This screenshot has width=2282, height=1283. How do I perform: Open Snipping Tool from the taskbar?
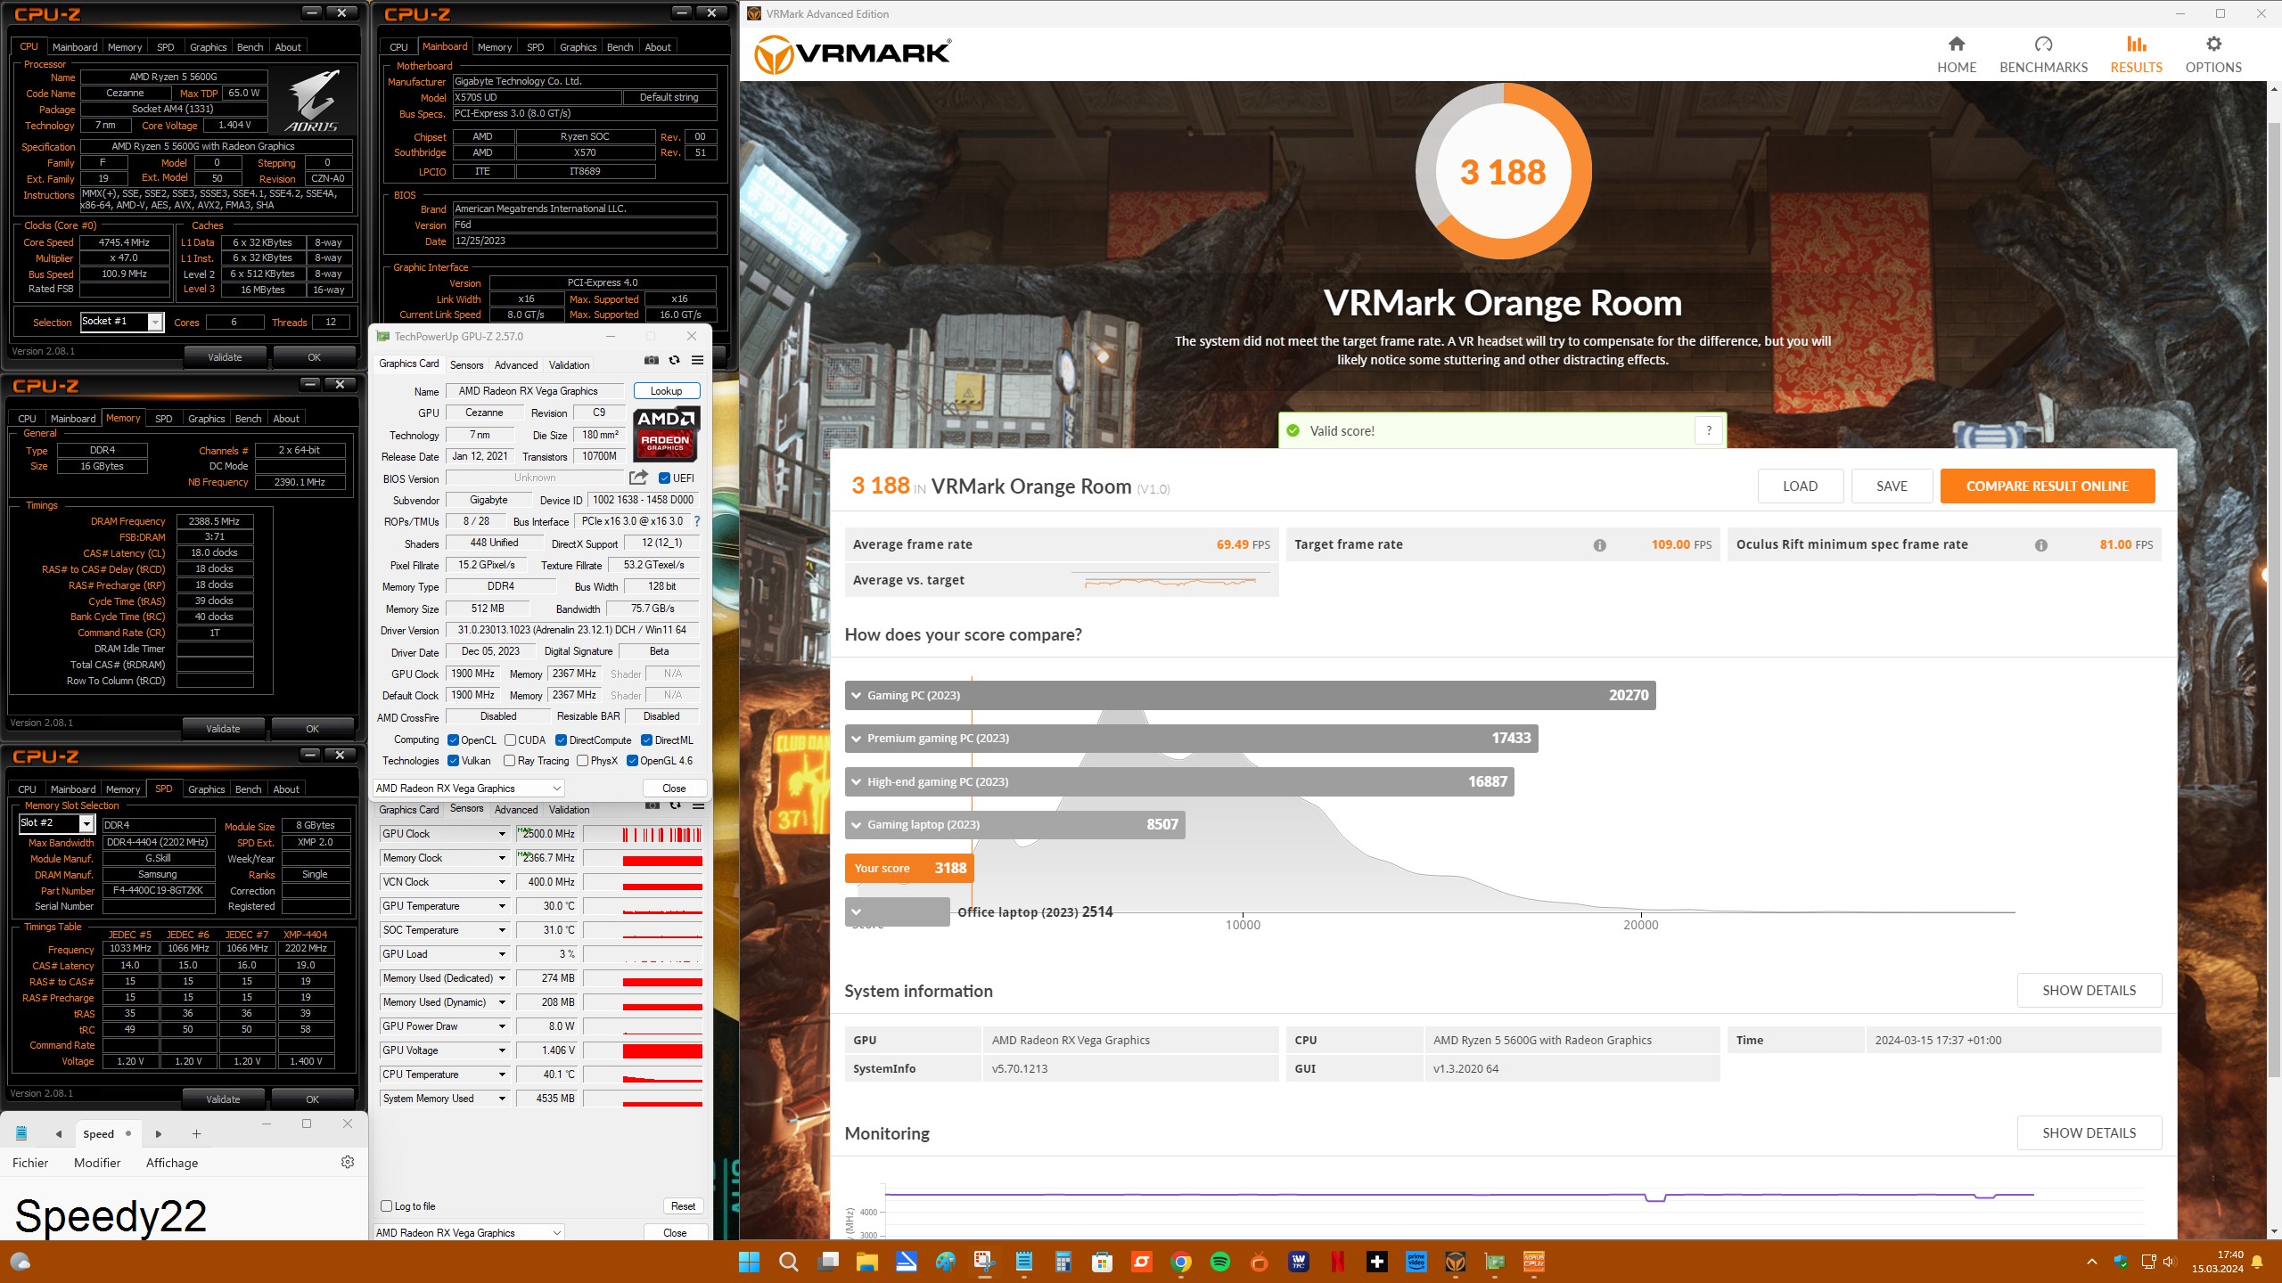tap(984, 1262)
